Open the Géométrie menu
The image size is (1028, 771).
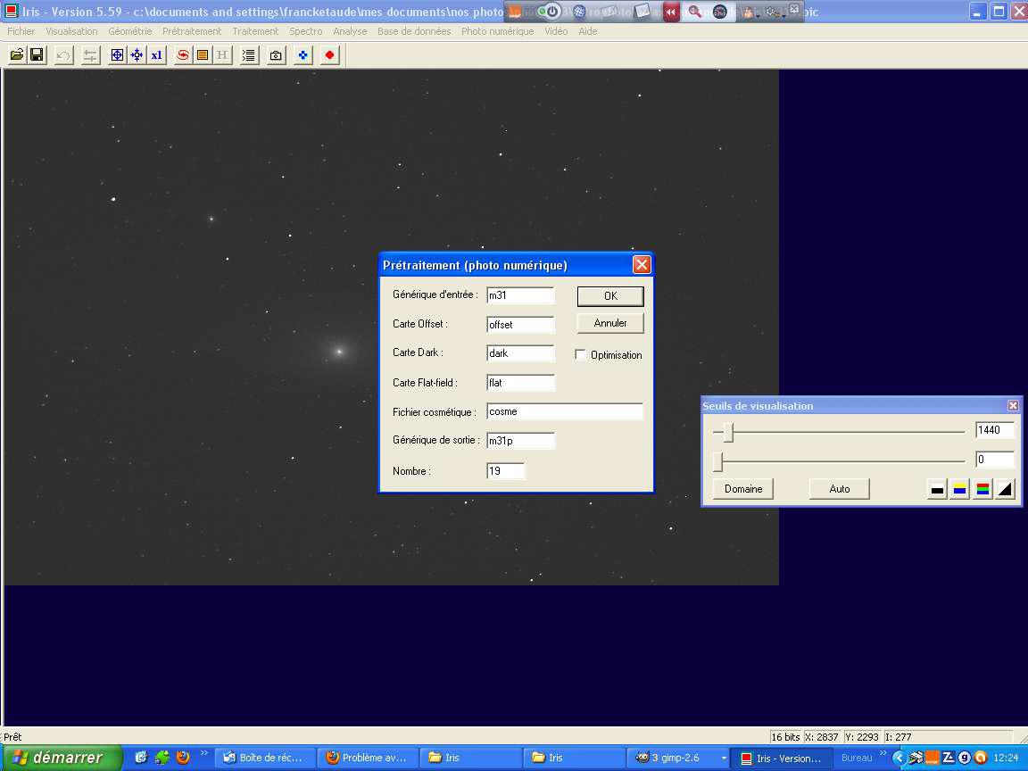[x=129, y=31]
